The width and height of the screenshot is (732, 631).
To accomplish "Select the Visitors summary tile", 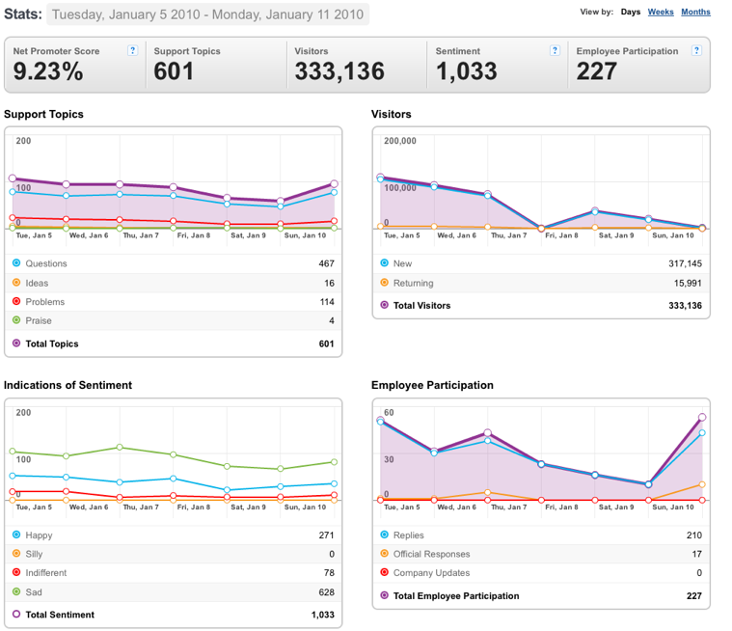I will click(x=357, y=65).
